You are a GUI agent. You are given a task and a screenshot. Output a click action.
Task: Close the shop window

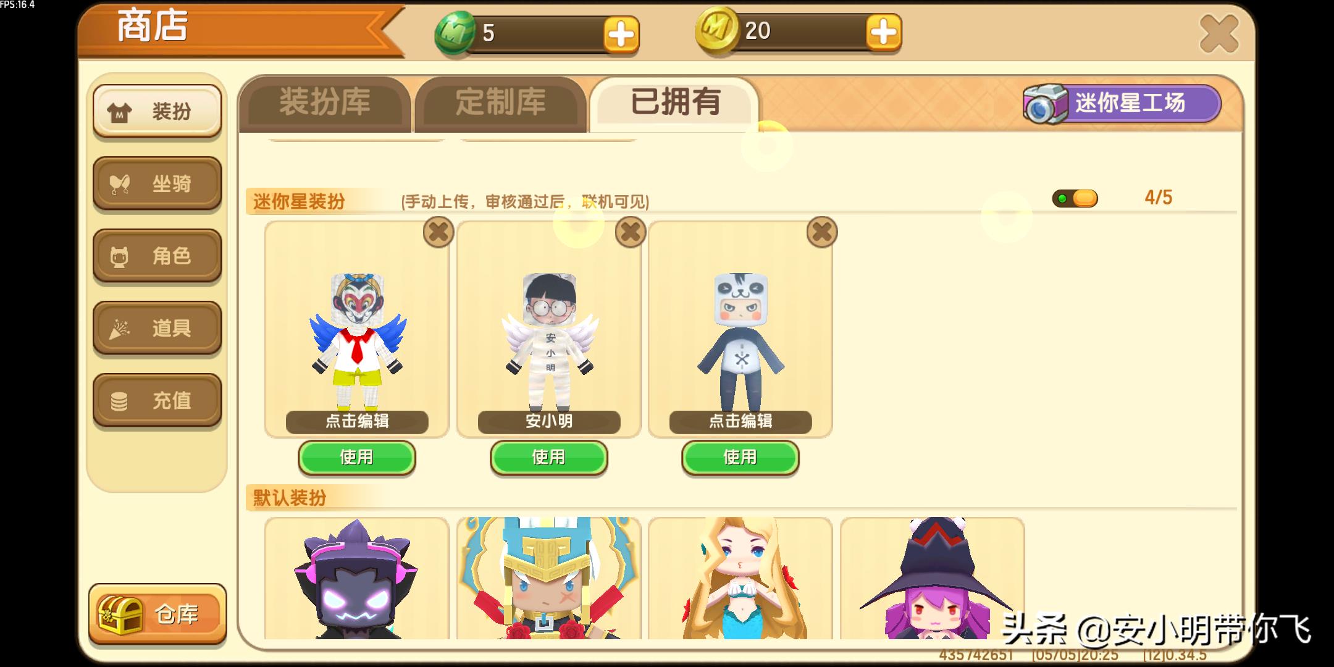pos(1219,34)
